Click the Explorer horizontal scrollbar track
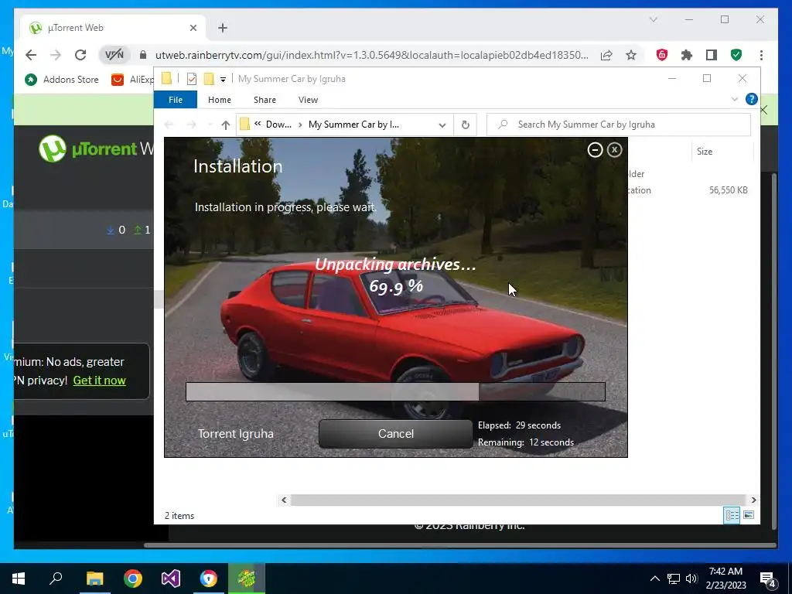The width and height of the screenshot is (792, 594). click(519, 500)
